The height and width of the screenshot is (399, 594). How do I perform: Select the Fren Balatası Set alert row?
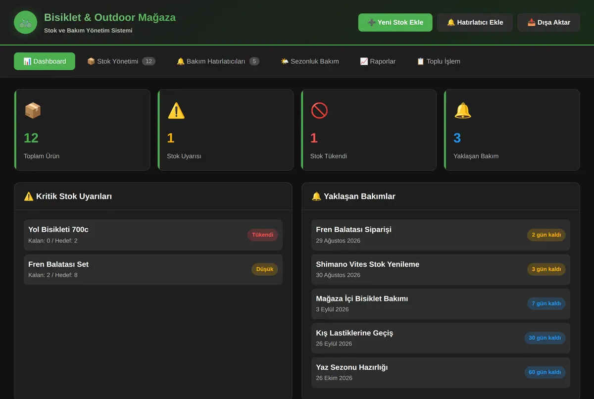153,269
